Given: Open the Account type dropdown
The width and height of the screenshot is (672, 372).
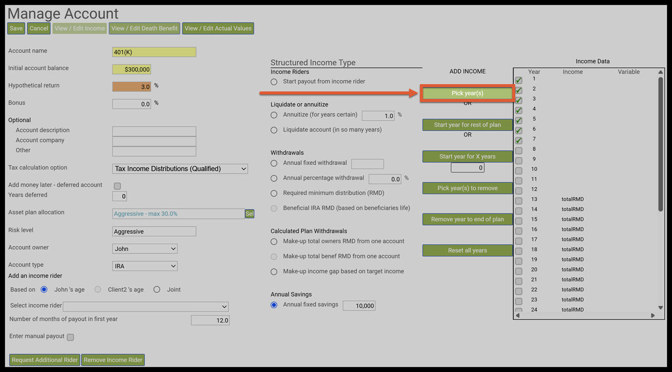Looking at the screenshot, I should (145, 266).
